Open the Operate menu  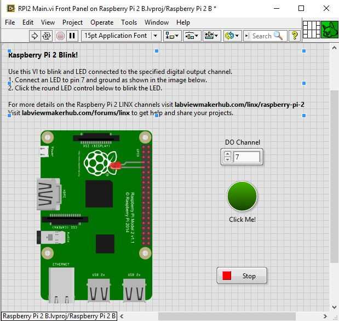point(102,22)
